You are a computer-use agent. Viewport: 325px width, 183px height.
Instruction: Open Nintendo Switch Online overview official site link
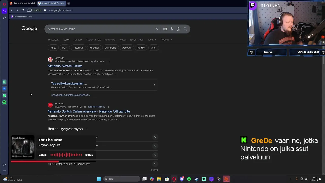tap(89, 111)
